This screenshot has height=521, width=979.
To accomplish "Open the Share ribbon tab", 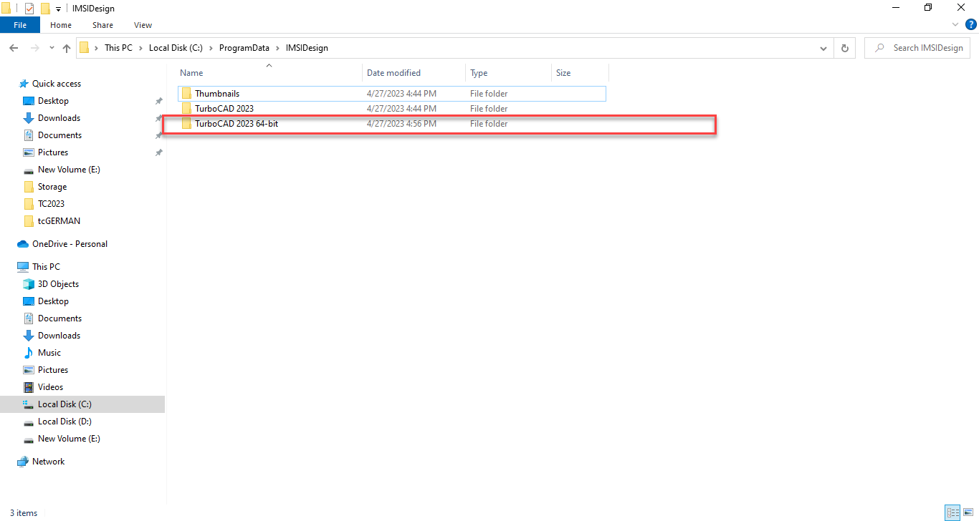I will (102, 25).
